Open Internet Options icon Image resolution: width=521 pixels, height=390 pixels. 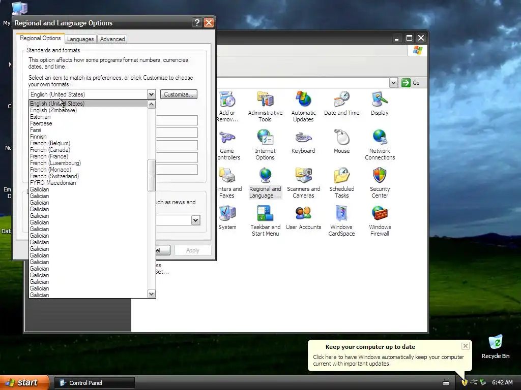pos(265,145)
